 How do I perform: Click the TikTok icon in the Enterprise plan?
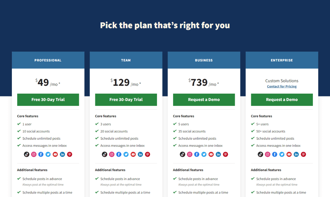(260, 154)
